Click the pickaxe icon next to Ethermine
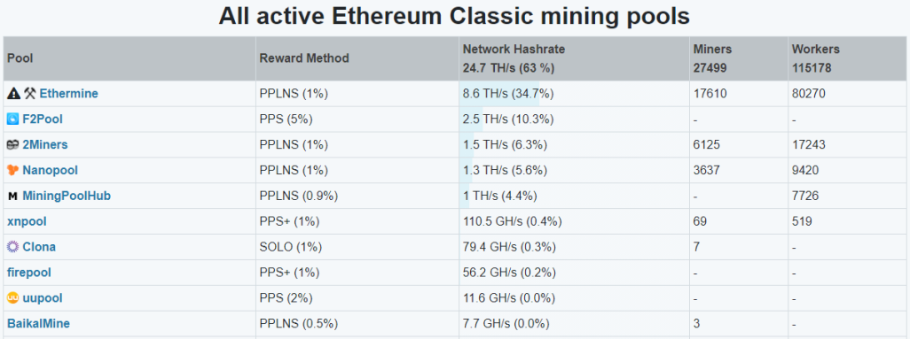910x339 pixels. click(x=30, y=93)
